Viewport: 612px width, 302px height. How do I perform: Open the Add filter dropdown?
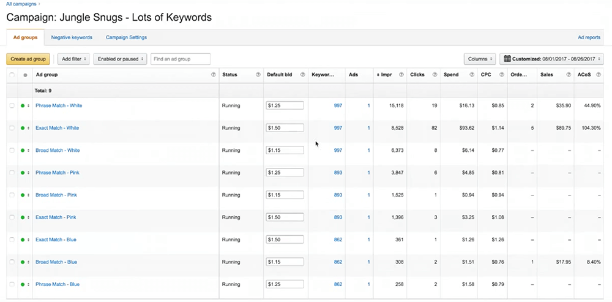(x=73, y=59)
